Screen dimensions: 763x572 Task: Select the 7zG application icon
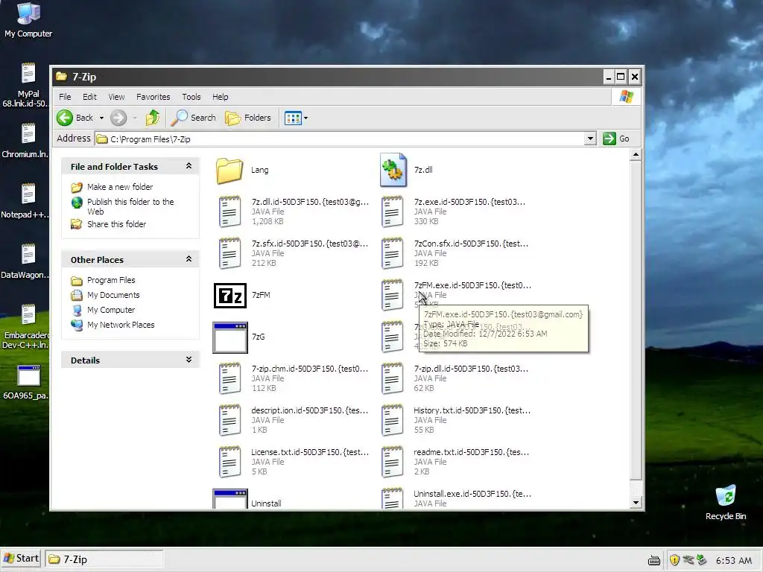[x=230, y=337]
